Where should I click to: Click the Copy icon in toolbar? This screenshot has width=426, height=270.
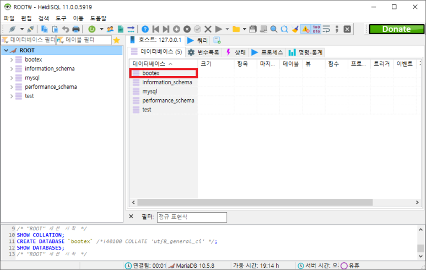click(44, 29)
